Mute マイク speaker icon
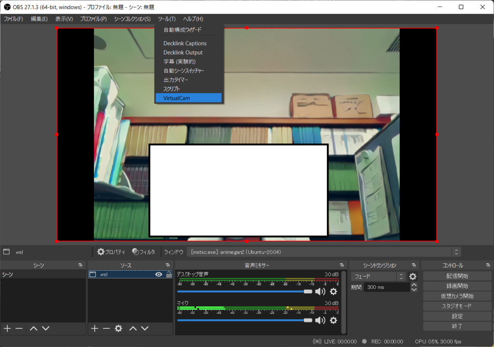This screenshot has width=494, height=347. pos(320,320)
